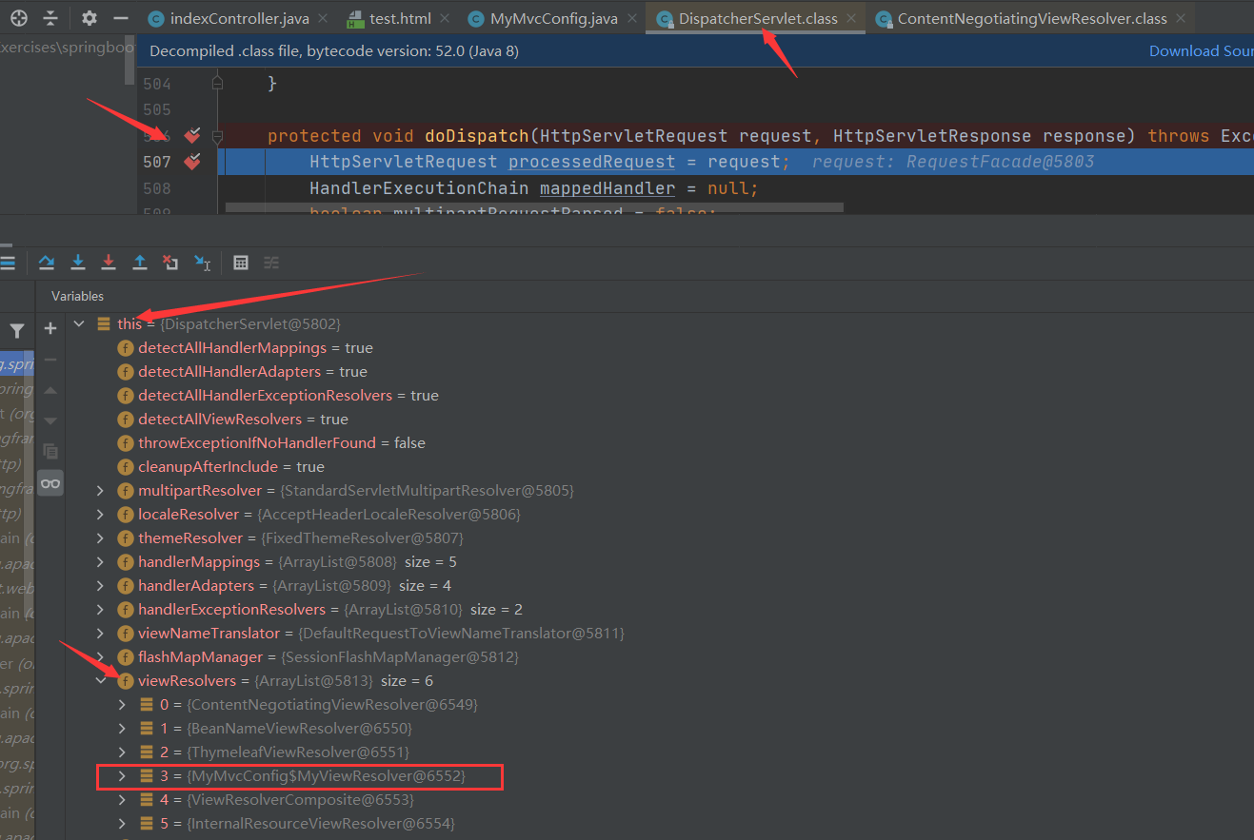Click mappedHandler variable in line 508
Viewport: 1254px width, 840px height.
(607, 188)
